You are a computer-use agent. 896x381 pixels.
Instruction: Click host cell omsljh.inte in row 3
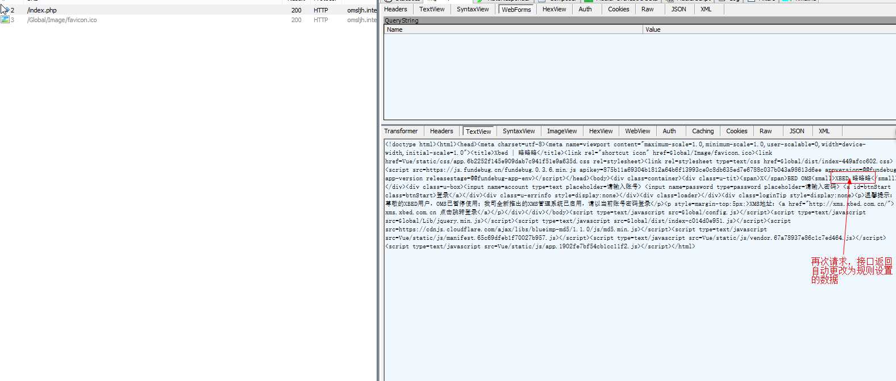[362, 20]
